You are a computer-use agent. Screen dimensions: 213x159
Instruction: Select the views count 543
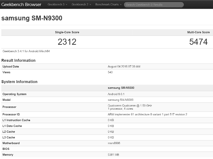point(110,72)
